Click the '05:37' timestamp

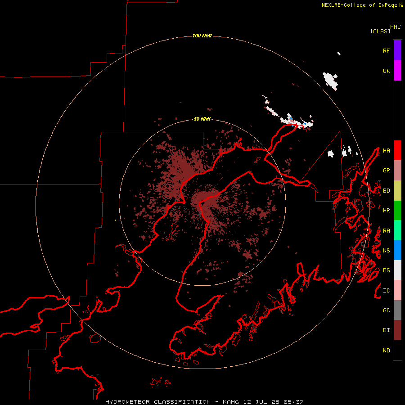pos(293,402)
